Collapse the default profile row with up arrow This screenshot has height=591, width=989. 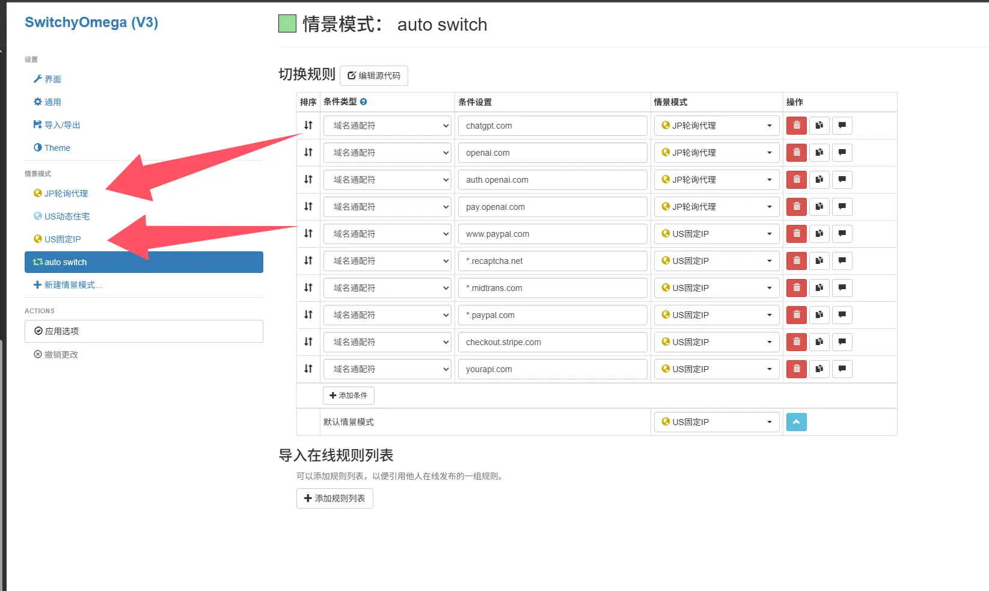tap(797, 422)
